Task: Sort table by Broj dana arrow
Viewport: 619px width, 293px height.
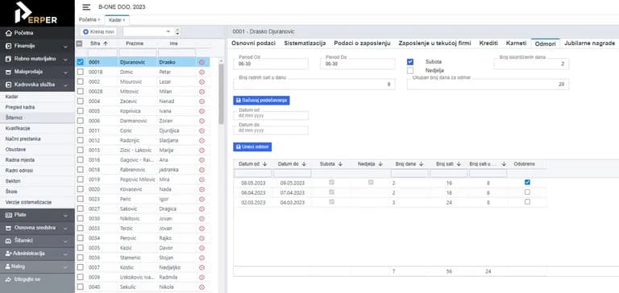Action: coord(422,163)
